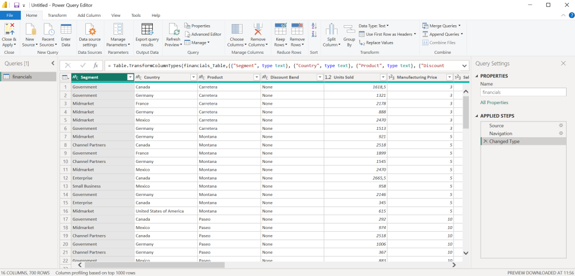Open the File menu
The height and width of the screenshot is (276, 575).
[10, 15]
